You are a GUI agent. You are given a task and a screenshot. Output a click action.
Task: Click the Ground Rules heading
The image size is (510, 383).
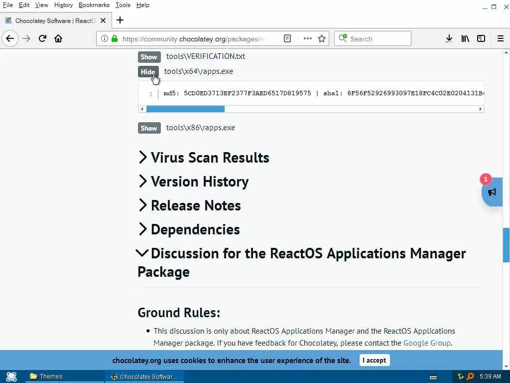pos(179,313)
